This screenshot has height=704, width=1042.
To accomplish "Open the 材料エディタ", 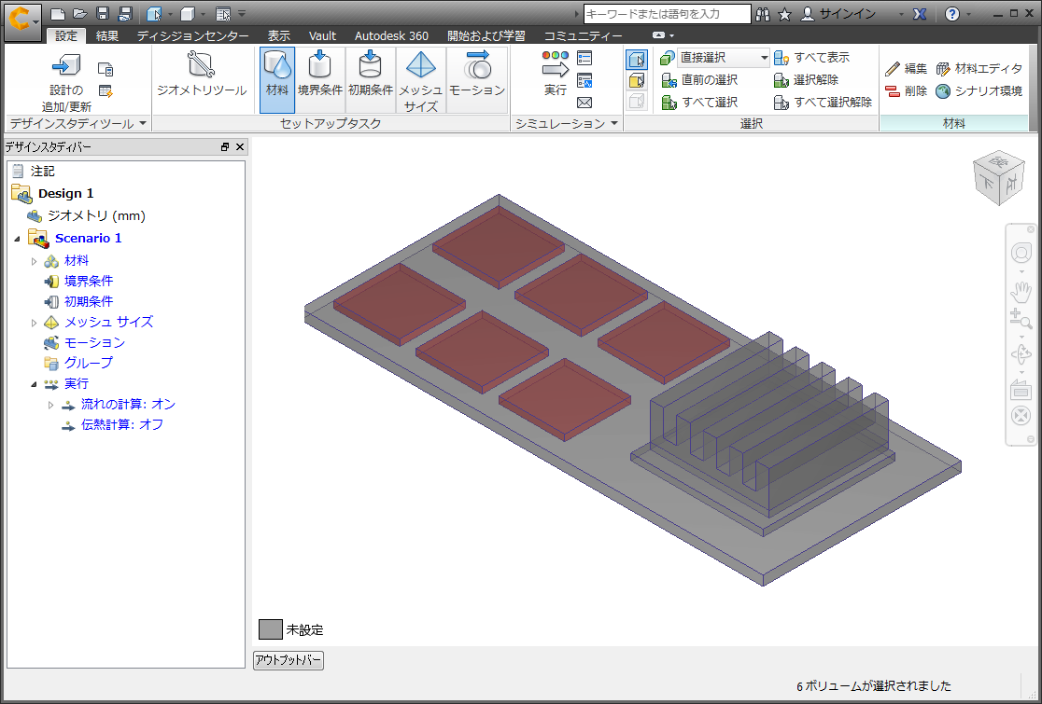I will [979, 68].
